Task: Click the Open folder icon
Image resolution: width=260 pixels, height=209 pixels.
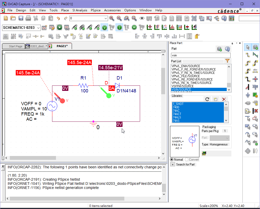Action: point(13,18)
